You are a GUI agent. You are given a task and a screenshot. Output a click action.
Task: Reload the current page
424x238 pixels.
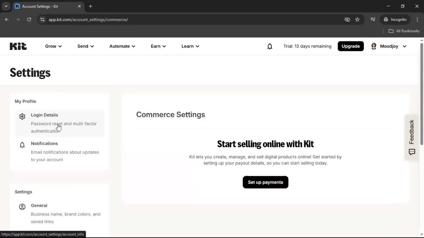pos(29,20)
